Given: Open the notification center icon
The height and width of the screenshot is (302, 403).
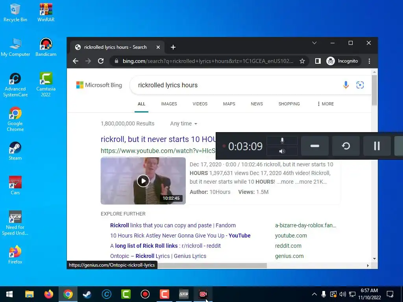Looking at the screenshot, I should point(390,294).
